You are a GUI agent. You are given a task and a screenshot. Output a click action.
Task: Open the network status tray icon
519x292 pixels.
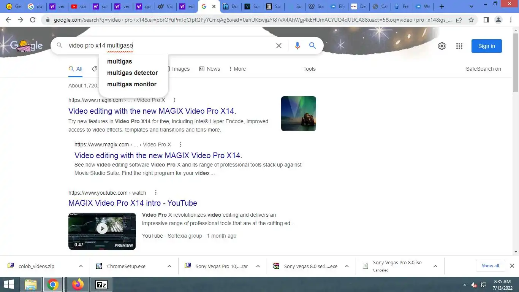coord(483,285)
